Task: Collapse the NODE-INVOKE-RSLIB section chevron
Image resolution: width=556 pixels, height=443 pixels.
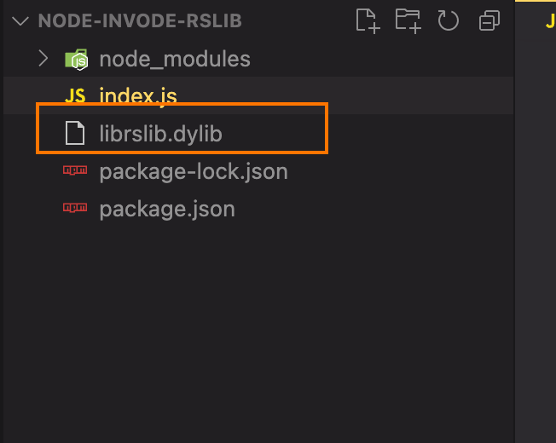Action: click(20, 21)
